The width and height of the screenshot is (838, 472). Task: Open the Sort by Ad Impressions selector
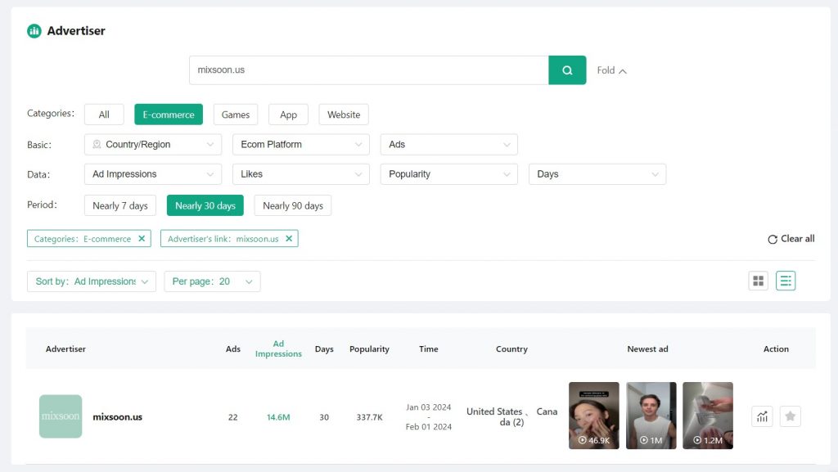click(x=91, y=280)
